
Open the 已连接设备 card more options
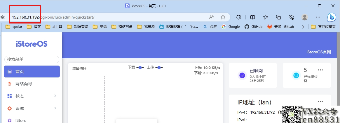pos(320,70)
